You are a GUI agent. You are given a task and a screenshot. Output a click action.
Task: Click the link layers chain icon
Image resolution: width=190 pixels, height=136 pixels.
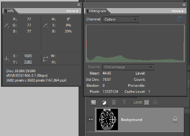point(124,102)
